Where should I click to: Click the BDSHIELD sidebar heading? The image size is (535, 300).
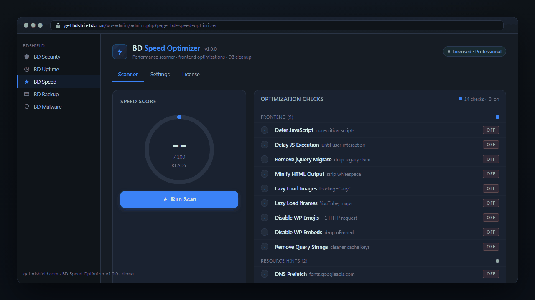[34, 46]
